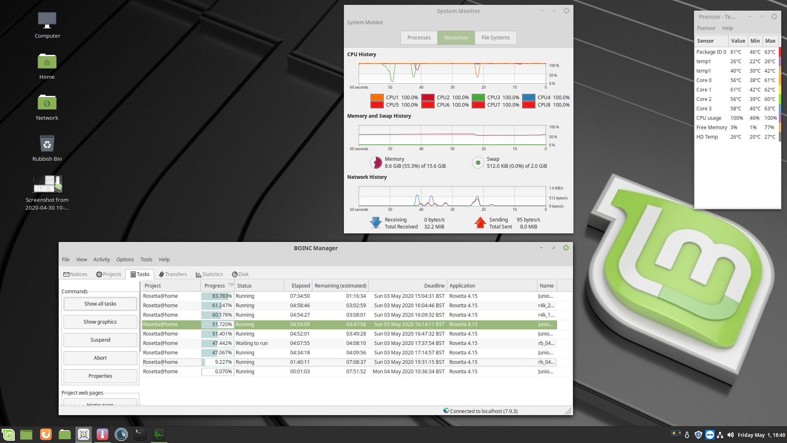787x443 pixels.
Task: Sort tasks by Elapsed column header
Action: (298, 285)
